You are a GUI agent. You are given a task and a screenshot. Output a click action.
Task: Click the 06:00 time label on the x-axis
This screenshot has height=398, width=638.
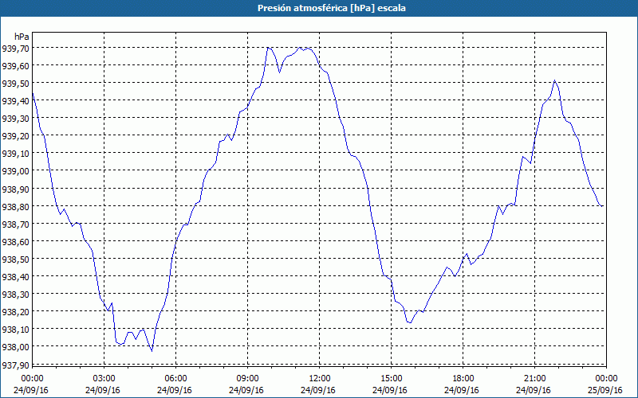[175, 379]
